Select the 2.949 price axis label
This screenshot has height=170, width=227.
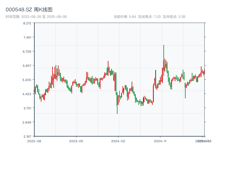tap(27, 122)
